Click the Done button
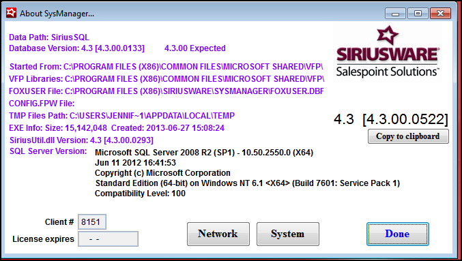Image resolution: width=462 pixels, height=261 pixels. pos(397,234)
